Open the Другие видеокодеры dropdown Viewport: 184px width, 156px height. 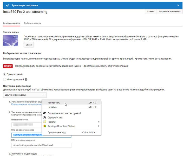[25, 95]
